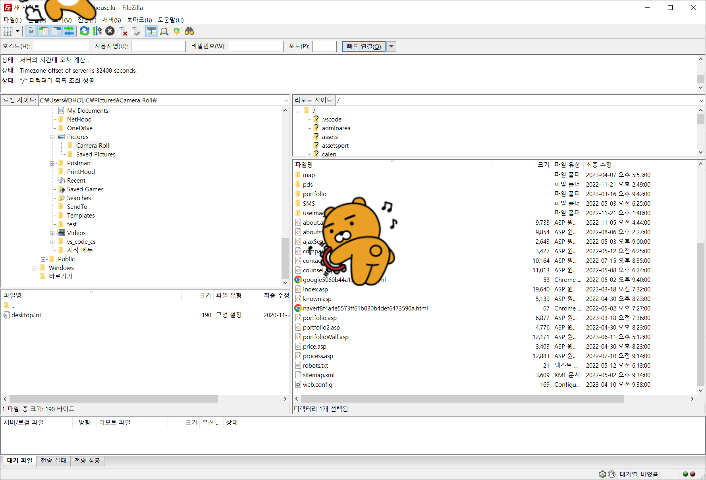
Task: Select the adminarea remote folder
Action: [336, 128]
